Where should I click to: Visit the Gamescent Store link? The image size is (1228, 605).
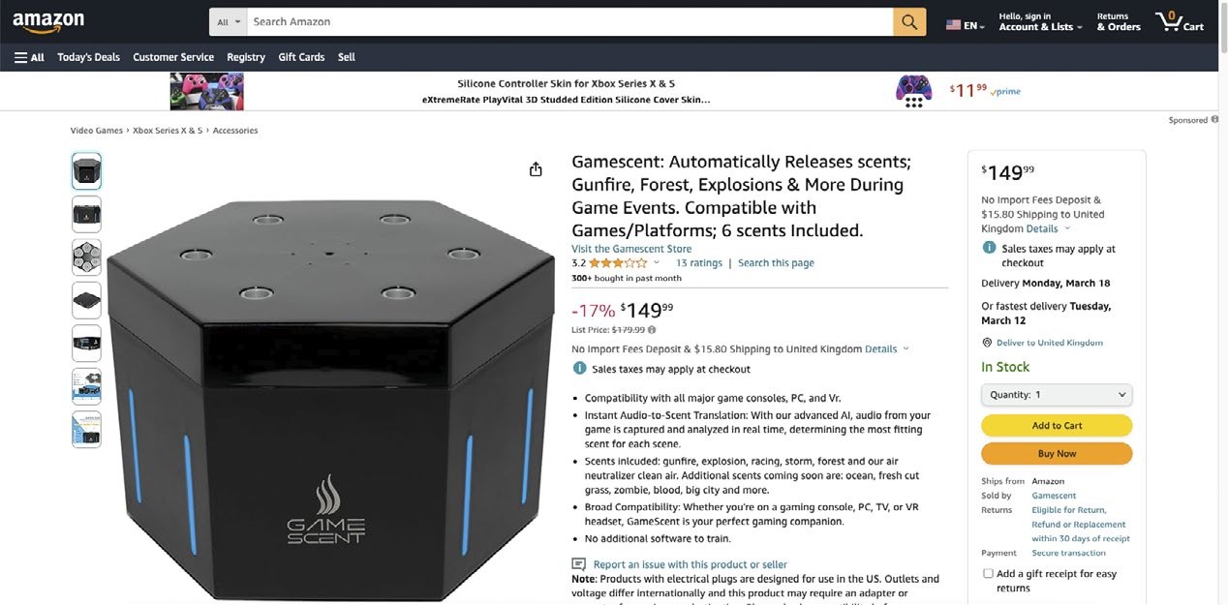(631, 249)
